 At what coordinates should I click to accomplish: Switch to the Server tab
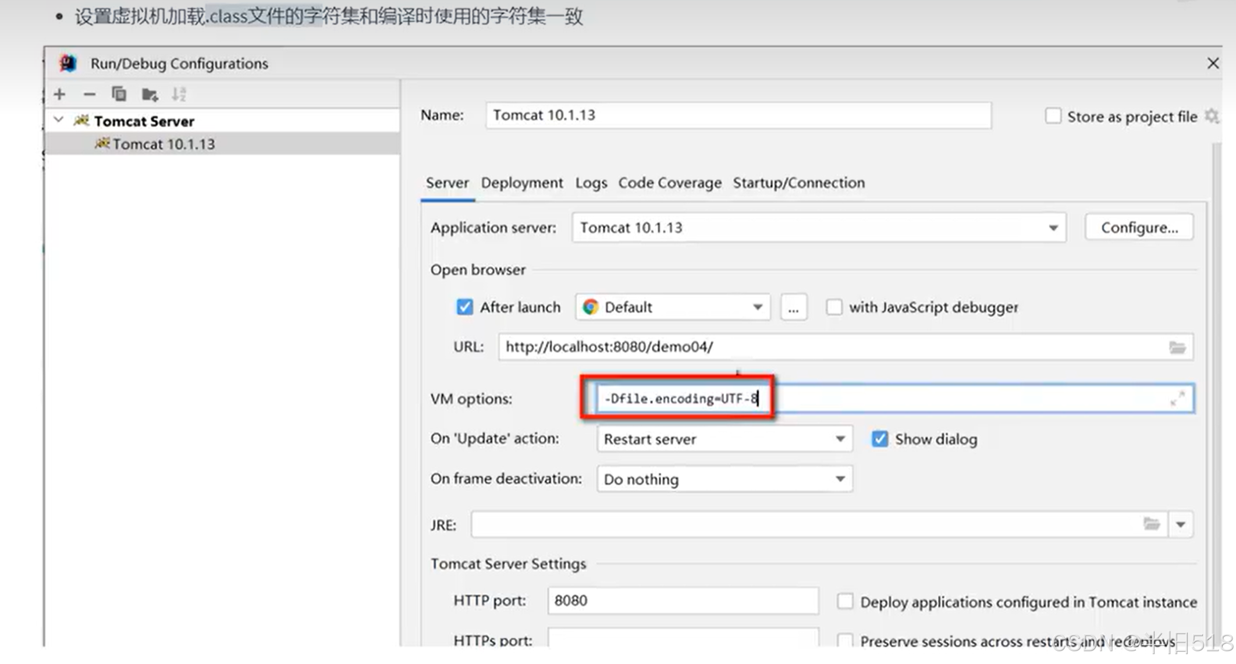[x=447, y=183]
